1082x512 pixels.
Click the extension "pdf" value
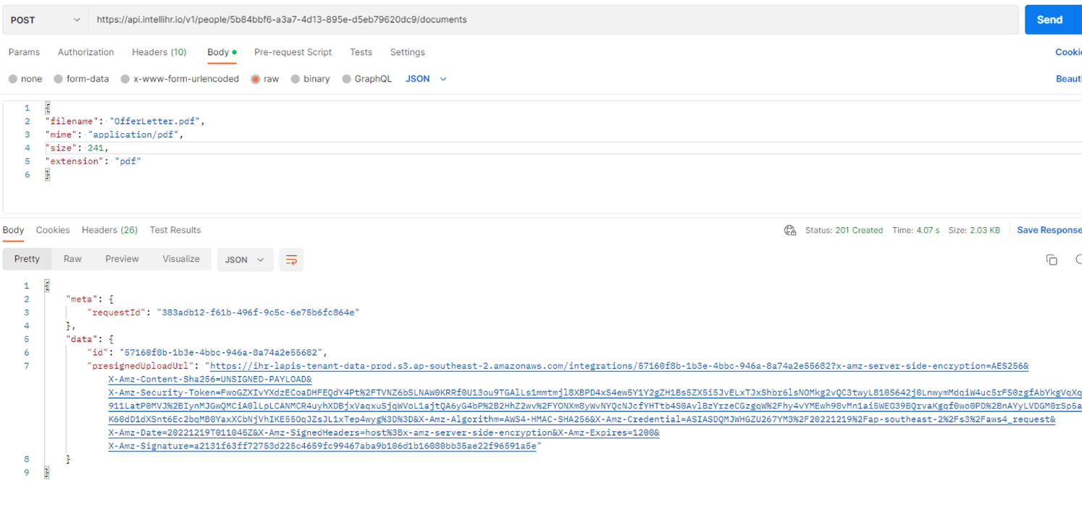click(x=127, y=161)
